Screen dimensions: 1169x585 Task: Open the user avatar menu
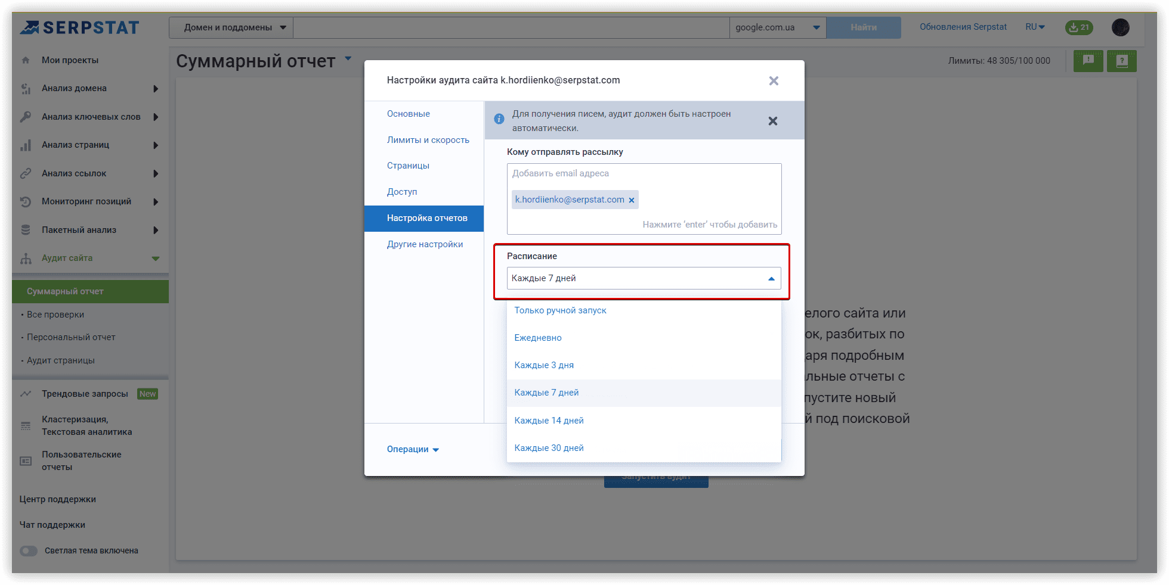[x=1121, y=27]
